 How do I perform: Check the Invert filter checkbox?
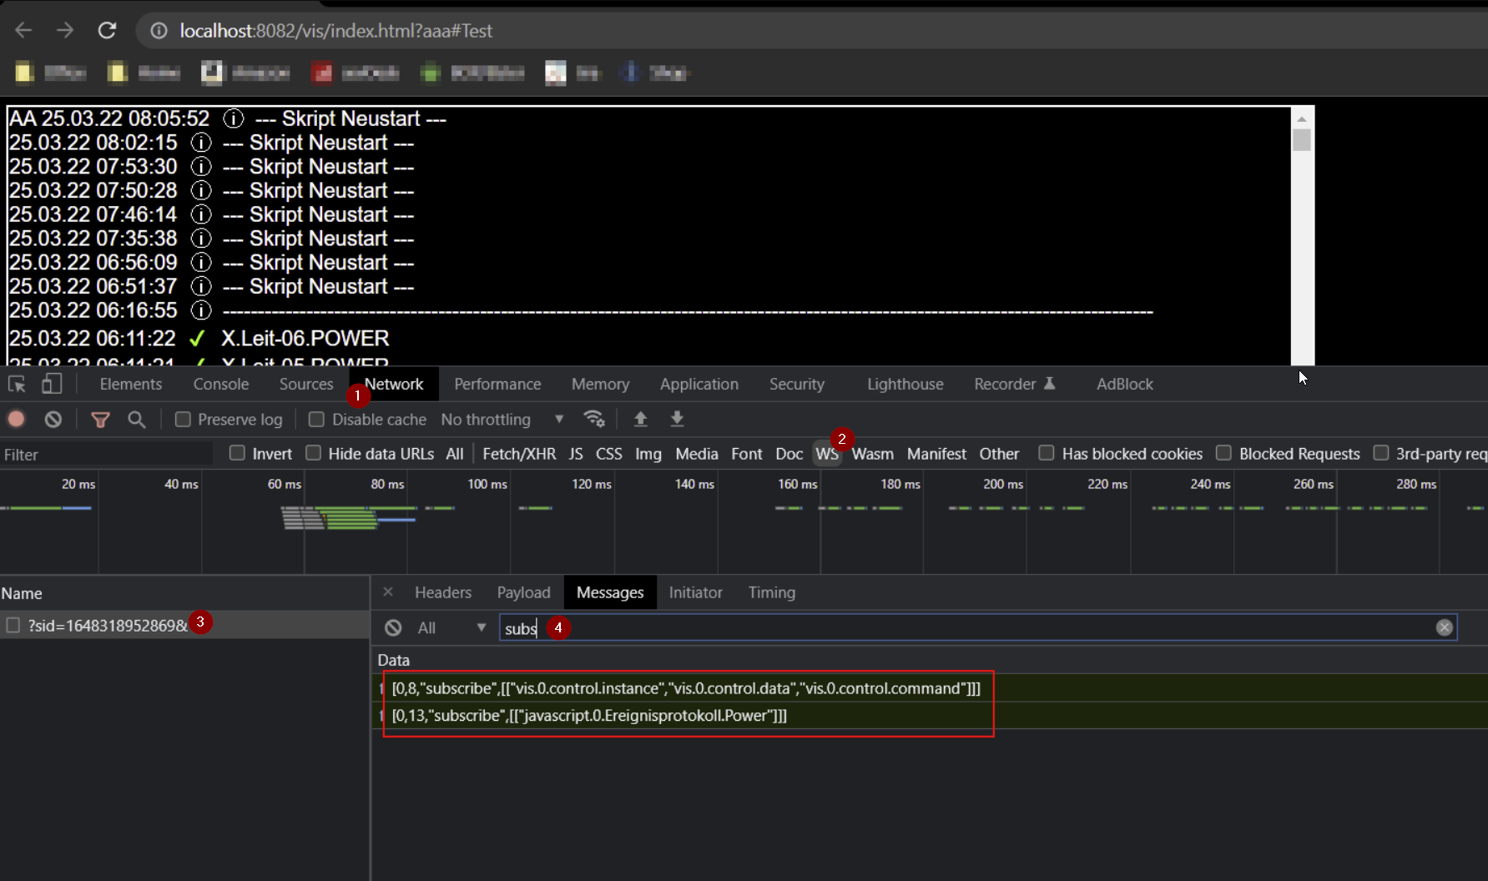point(238,453)
